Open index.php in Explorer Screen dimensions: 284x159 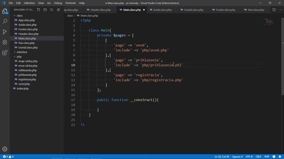click(x=23, y=88)
